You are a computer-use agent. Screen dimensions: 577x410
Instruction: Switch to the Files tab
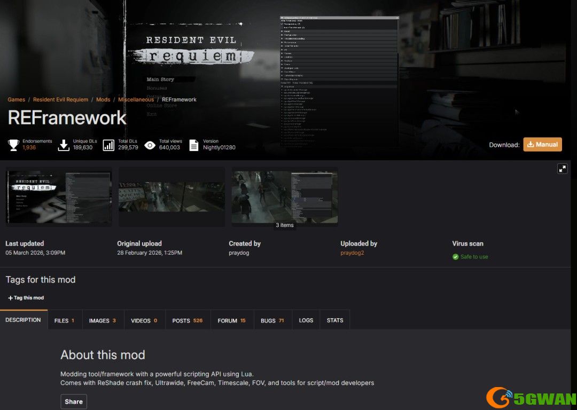click(x=65, y=320)
